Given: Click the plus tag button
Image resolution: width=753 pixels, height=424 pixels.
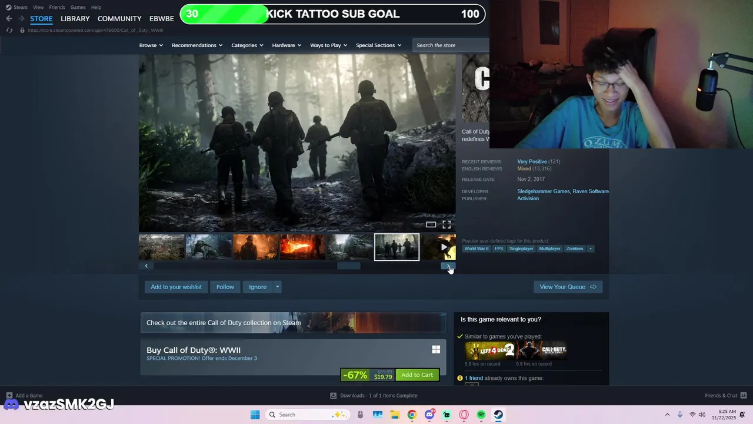Looking at the screenshot, I should click(x=590, y=249).
